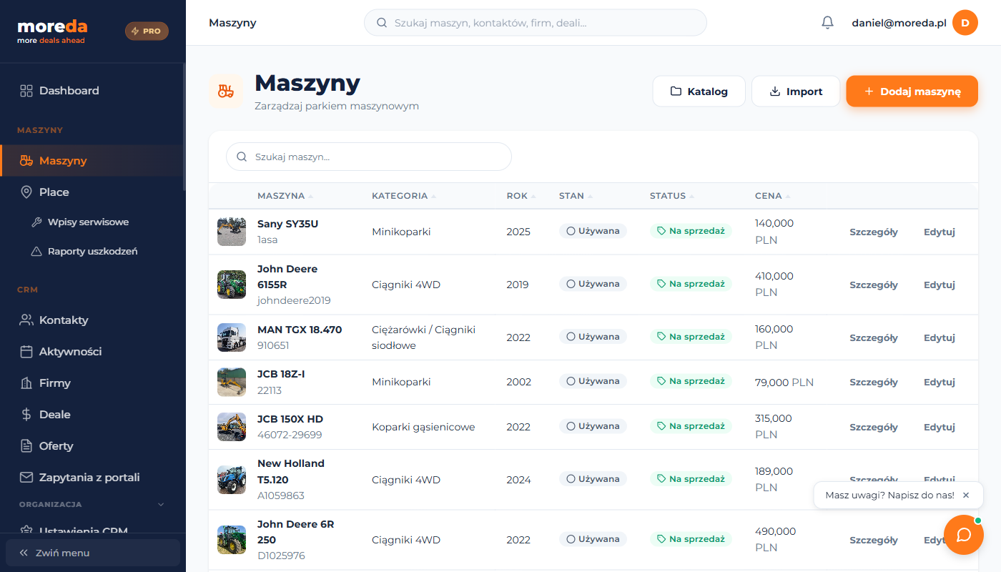
Task: Go to Dashboard in the sidebar
Action: [93, 91]
